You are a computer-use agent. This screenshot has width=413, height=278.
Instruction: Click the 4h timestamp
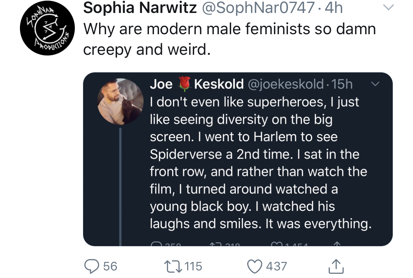pyautogui.click(x=334, y=8)
